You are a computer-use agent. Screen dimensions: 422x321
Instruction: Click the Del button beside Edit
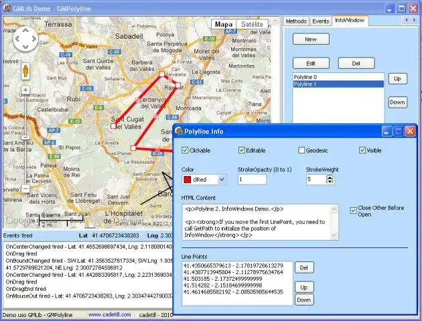[356, 64]
